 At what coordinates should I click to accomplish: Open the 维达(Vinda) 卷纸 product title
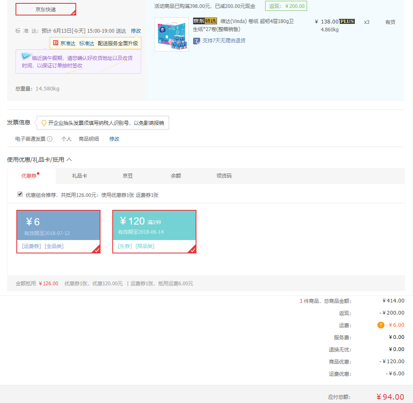[x=244, y=25]
